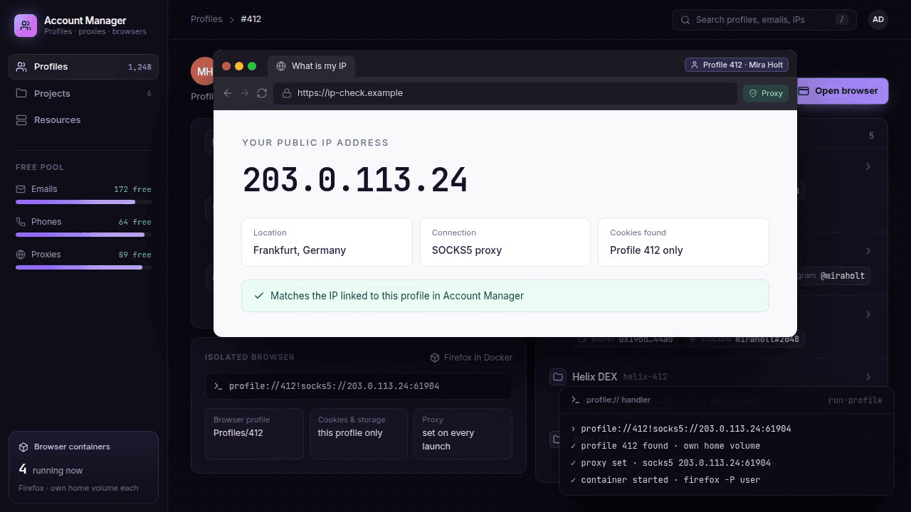911x512 pixels.
Task: Click the browser back arrow
Action: [x=228, y=93]
